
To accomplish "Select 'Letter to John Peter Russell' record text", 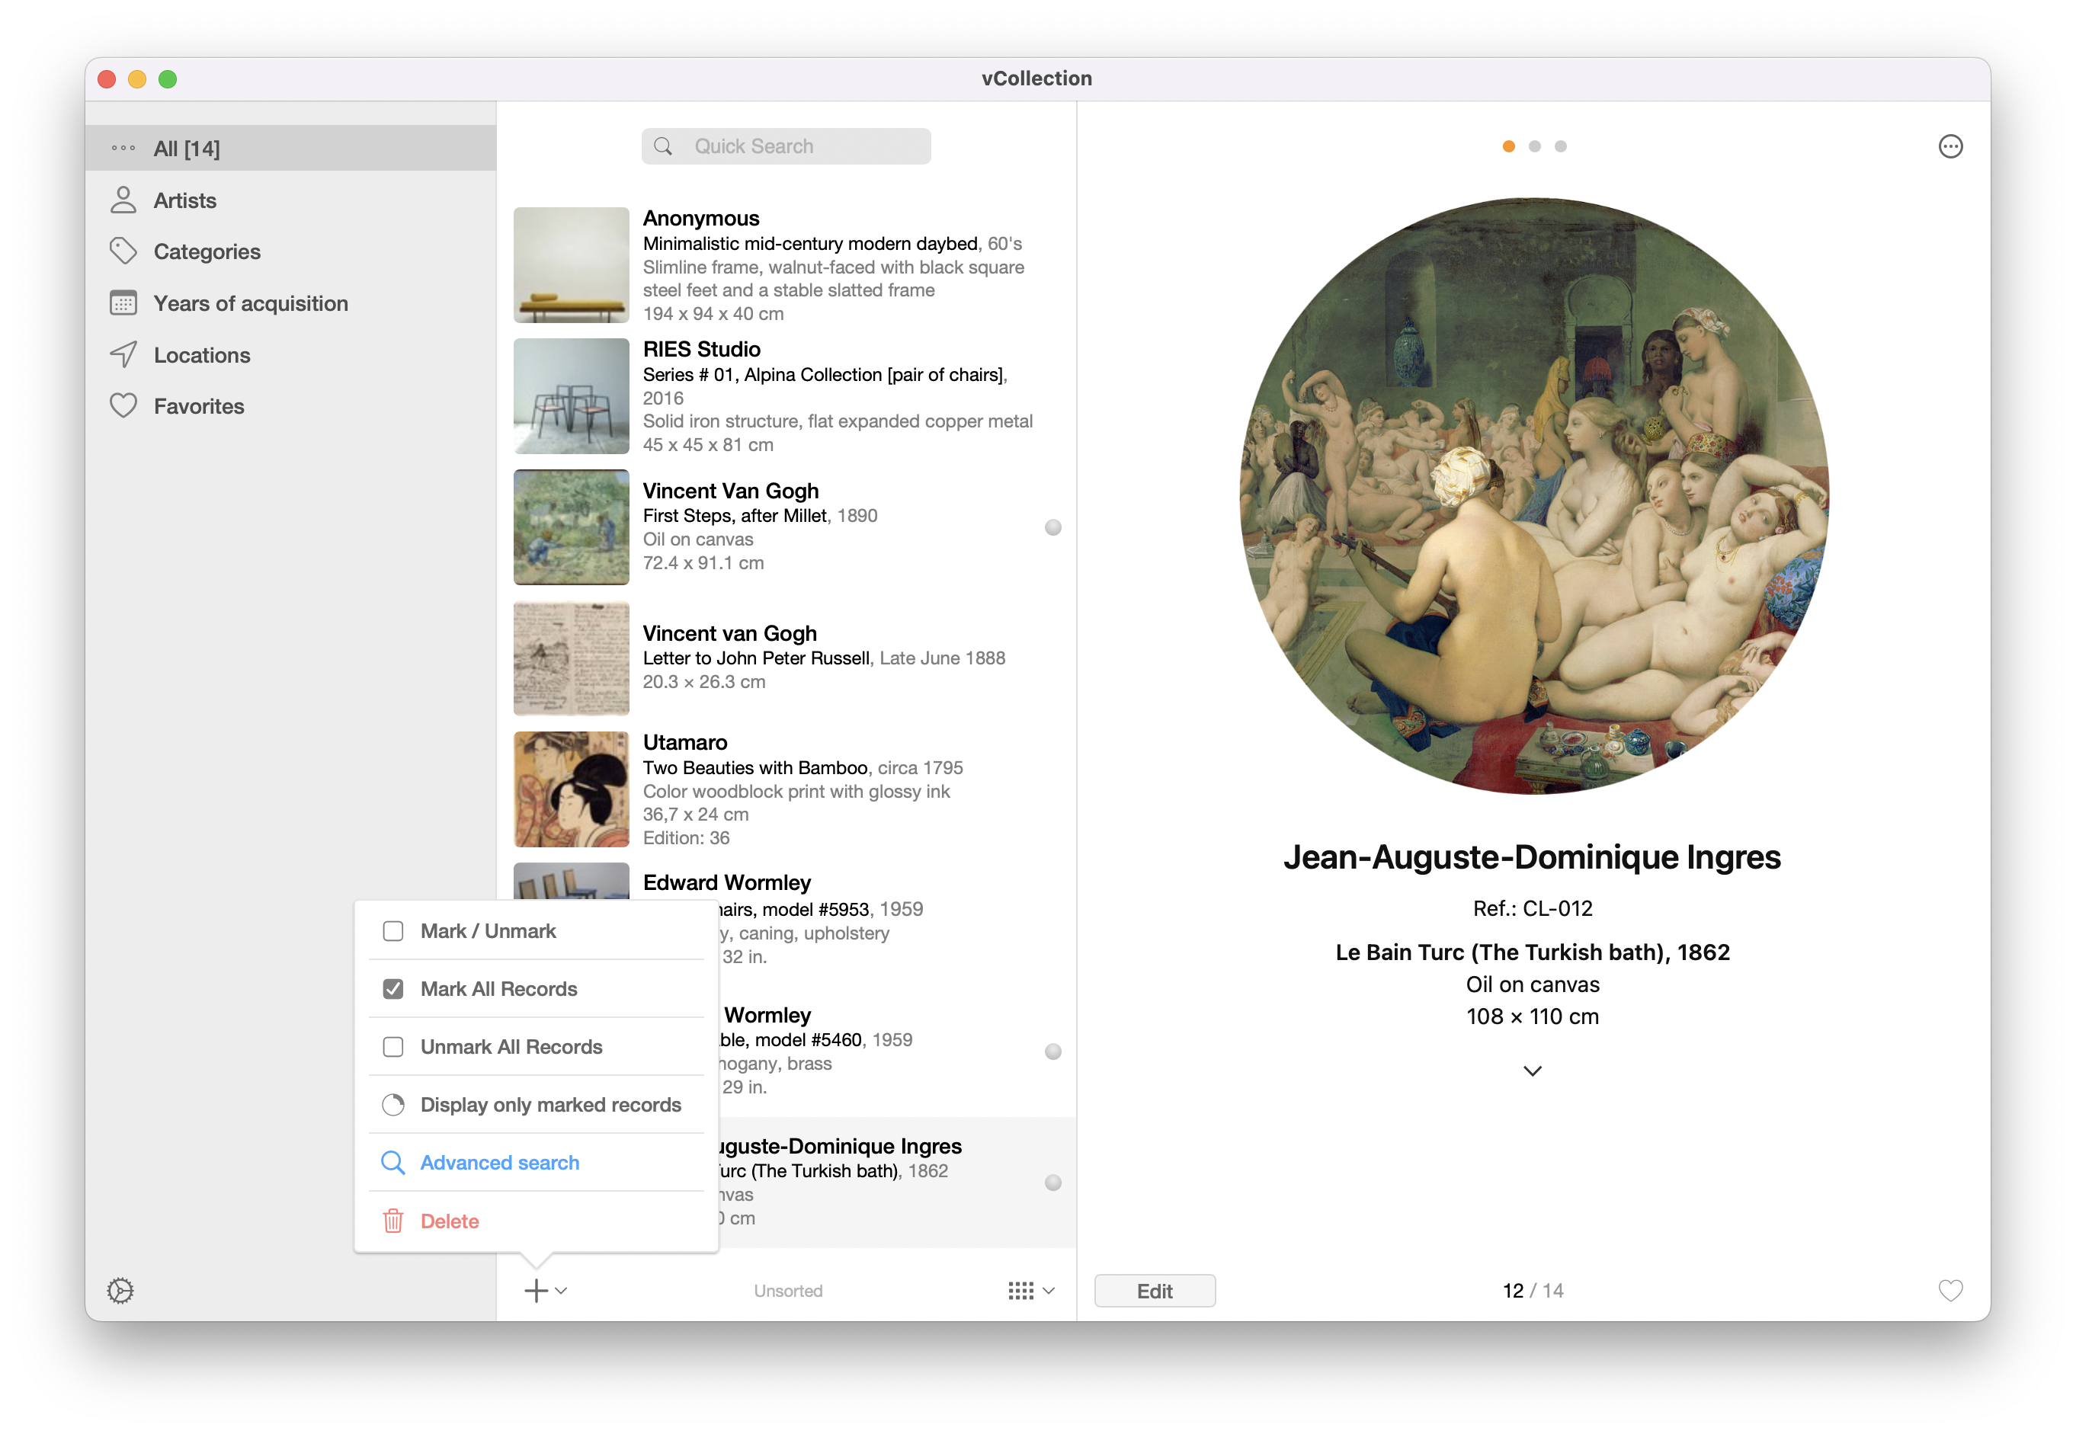I will [x=757, y=658].
